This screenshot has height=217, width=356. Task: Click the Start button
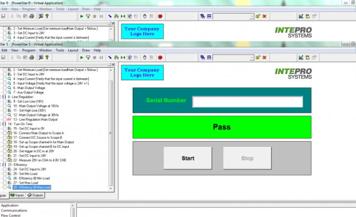tap(188, 158)
